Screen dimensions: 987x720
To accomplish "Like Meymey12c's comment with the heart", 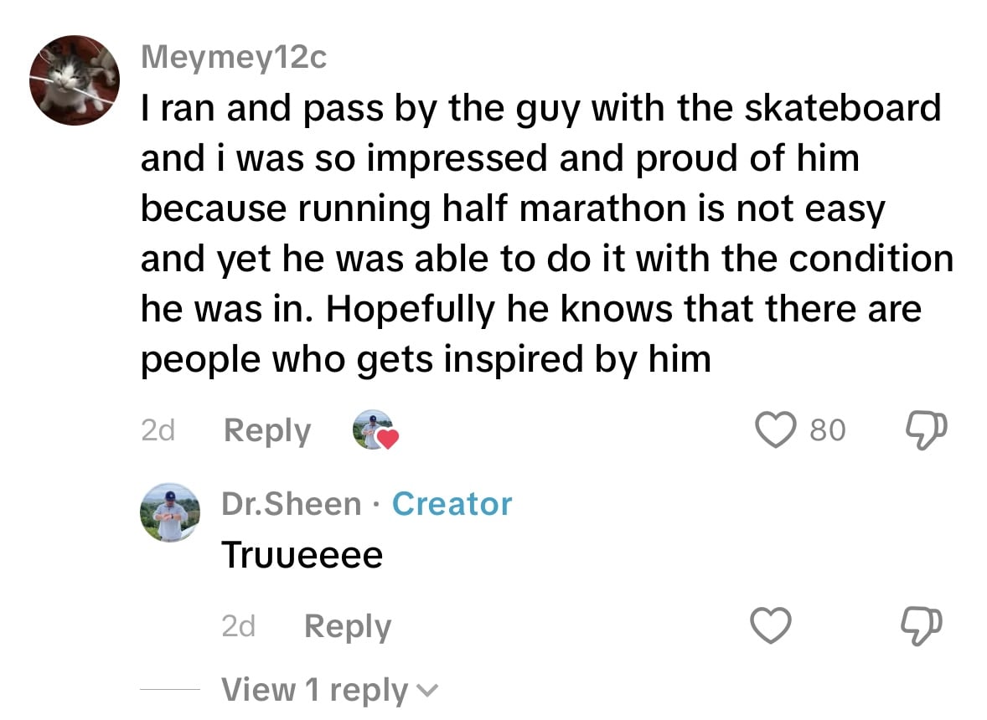I will [778, 430].
